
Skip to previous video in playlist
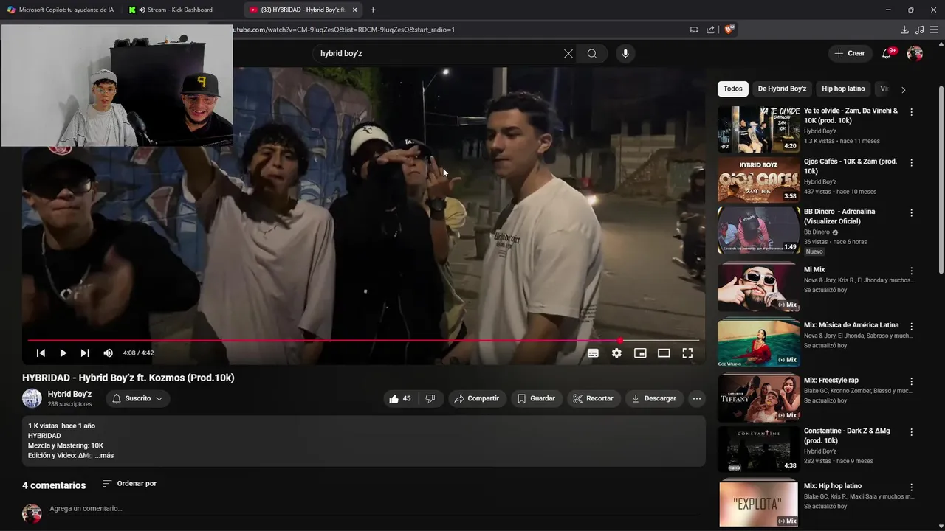pyautogui.click(x=41, y=353)
